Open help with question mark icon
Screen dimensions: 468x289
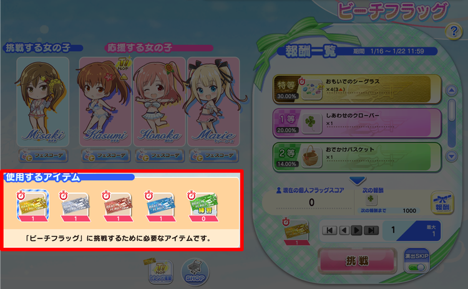point(454,31)
